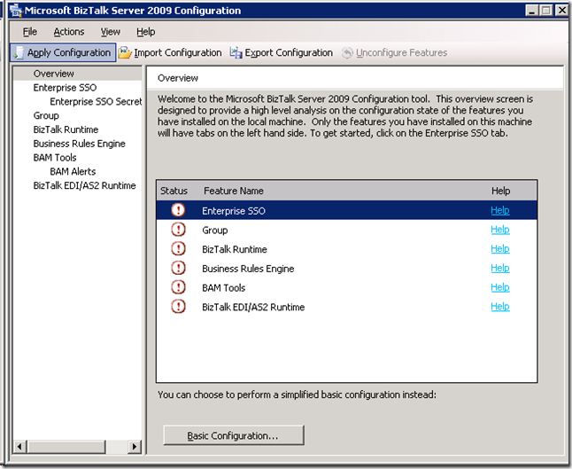Open the Help menu
This screenshot has height=469, width=572.
click(x=146, y=32)
